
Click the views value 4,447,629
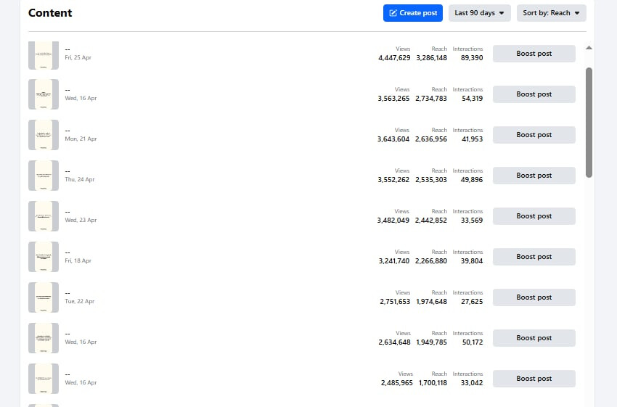click(394, 58)
